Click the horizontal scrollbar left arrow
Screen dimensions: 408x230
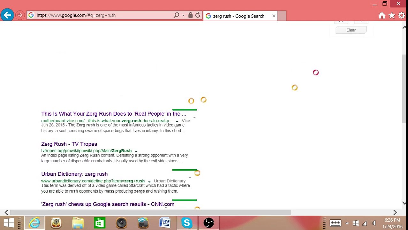[6, 212]
